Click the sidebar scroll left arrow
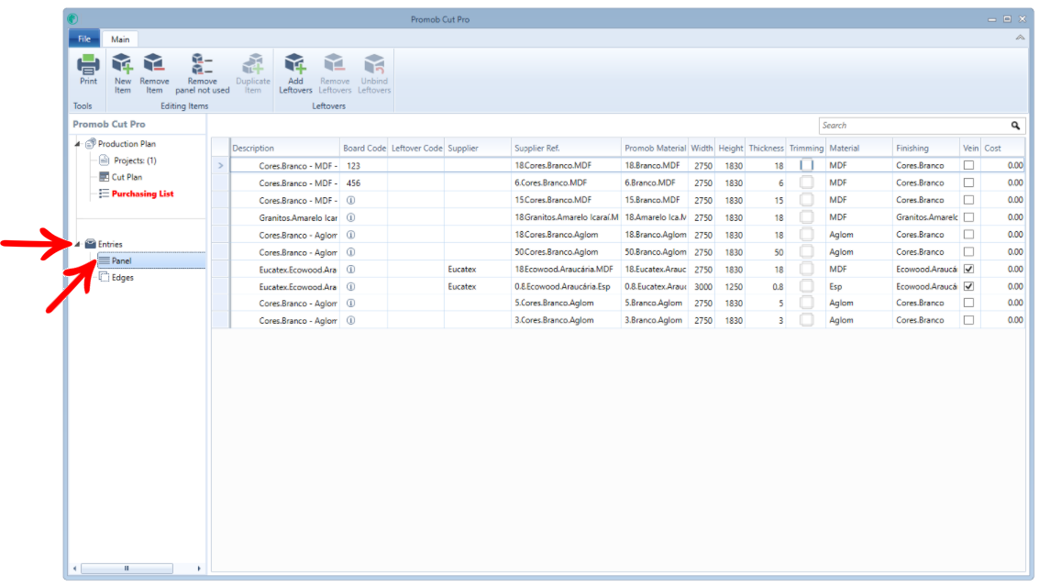 [x=75, y=568]
